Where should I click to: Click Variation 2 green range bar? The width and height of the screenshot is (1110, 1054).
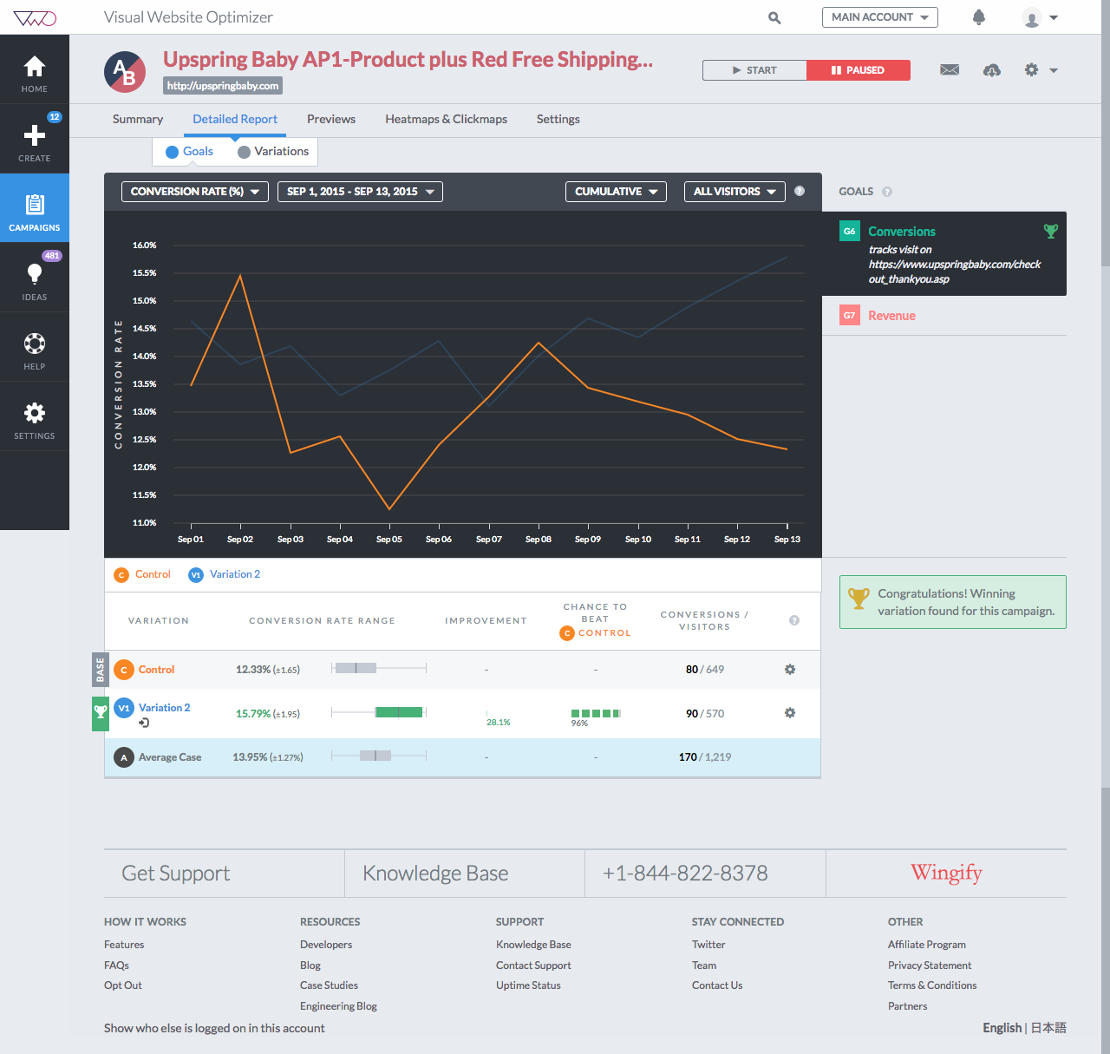click(x=399, y=712)
